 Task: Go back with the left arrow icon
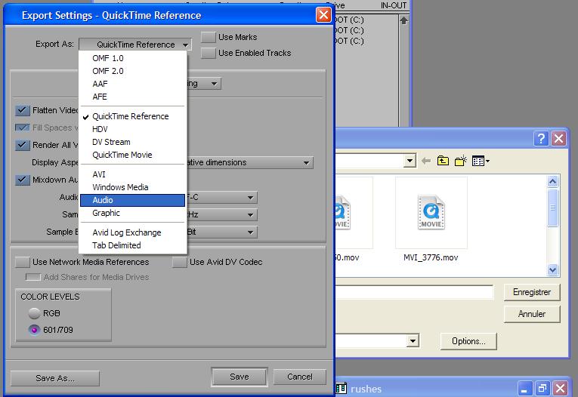coord(426,161)
